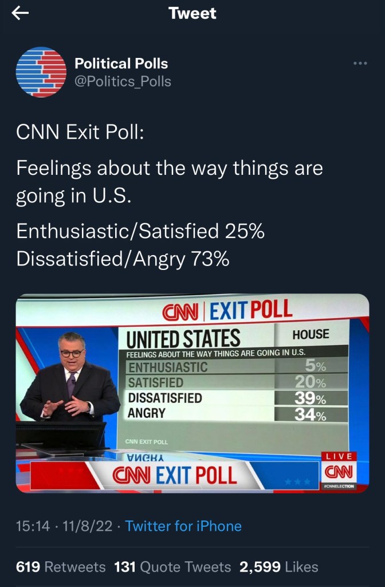Image resolution: width=385 pixels, height=587 pixels.
Task: Open the @Politics_Polls handle
Action: tap(123, 81)
